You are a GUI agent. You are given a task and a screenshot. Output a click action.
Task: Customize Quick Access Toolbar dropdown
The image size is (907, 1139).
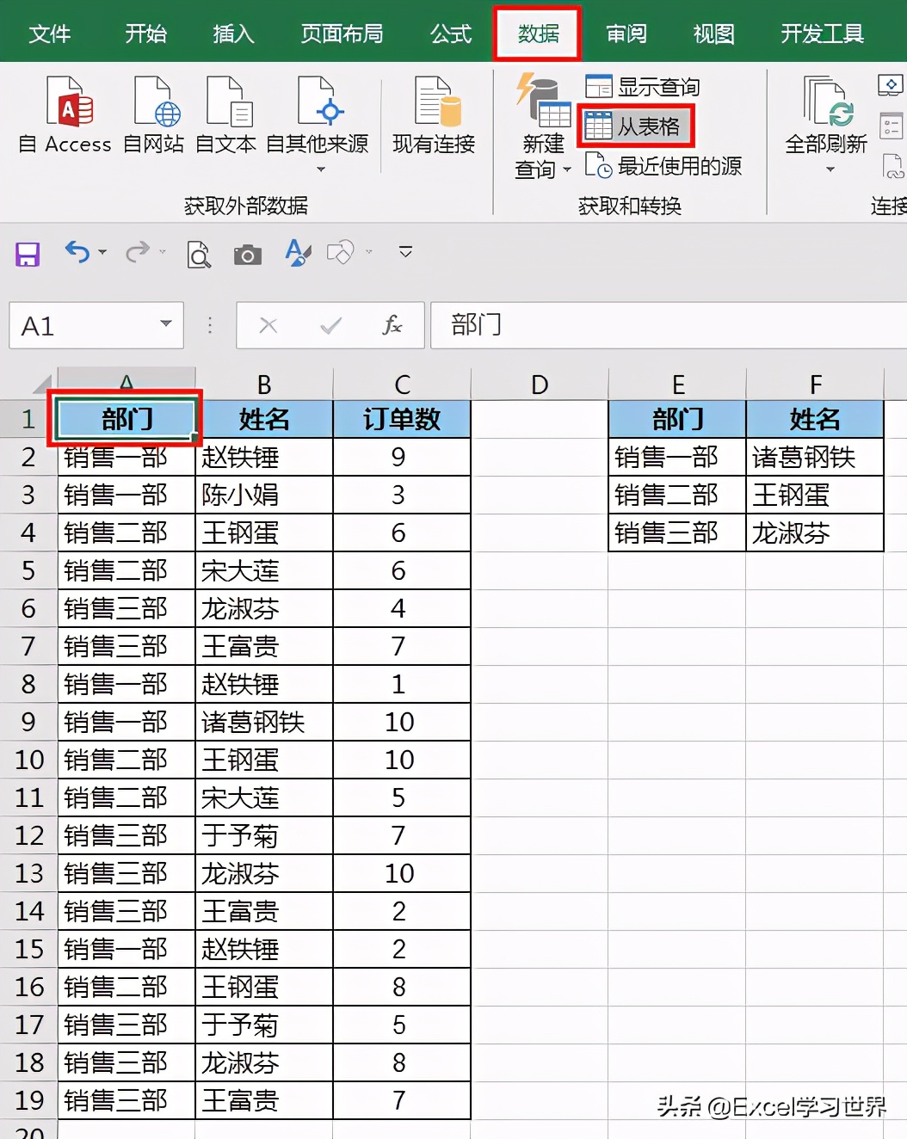click(405, 251)
